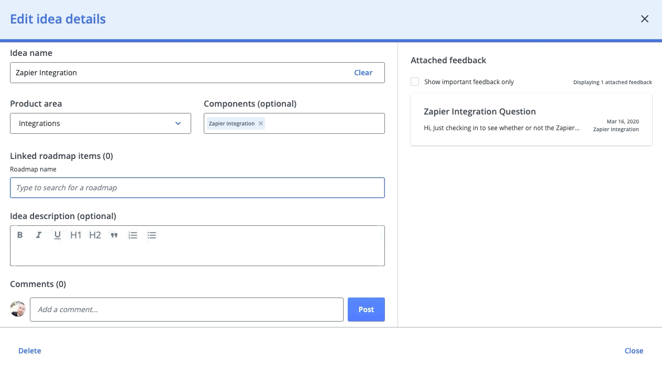Apply H1 heading style
The width and height of the screenshot is (662, 366).
pyautogui.click(x=76, y=235)
